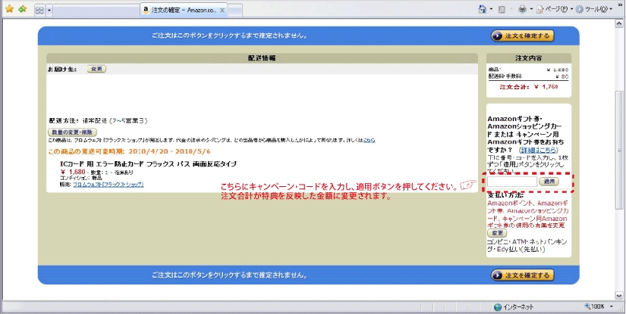Click the scrollbar up arrow
Image resolution: width=626 pixels, height=314 pixels.
(619, 23)
